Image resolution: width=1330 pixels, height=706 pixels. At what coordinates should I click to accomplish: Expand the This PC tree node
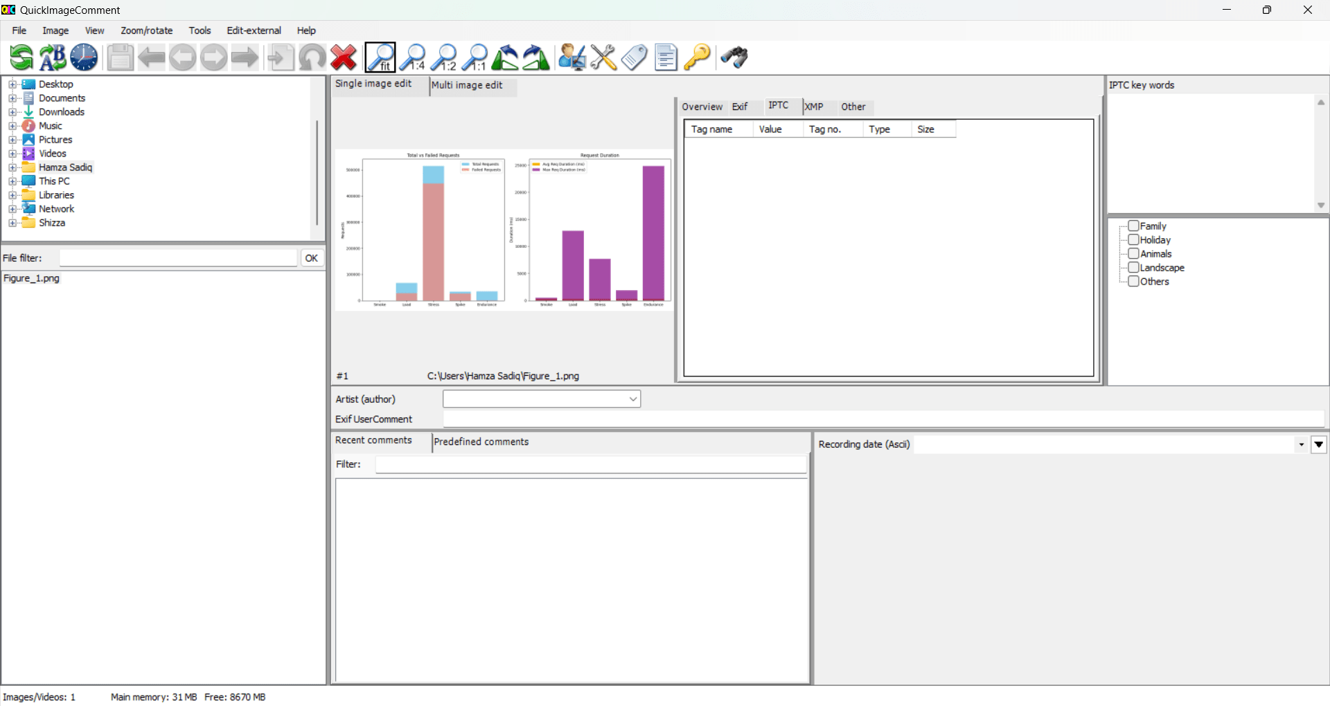[x=12, y=181]
